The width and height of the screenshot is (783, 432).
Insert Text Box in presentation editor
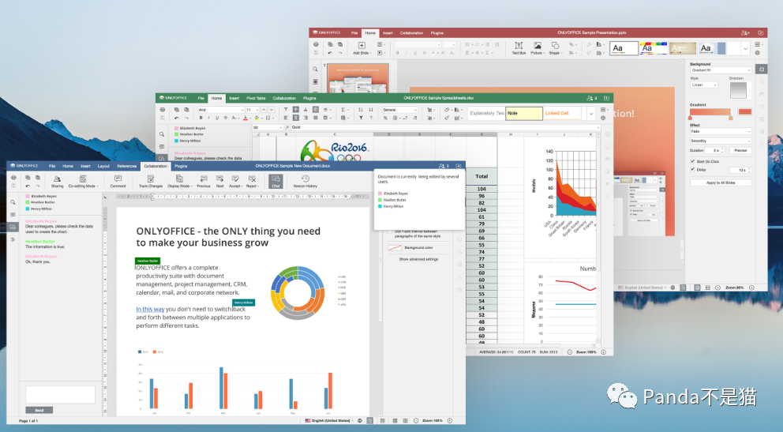(519, 48)
